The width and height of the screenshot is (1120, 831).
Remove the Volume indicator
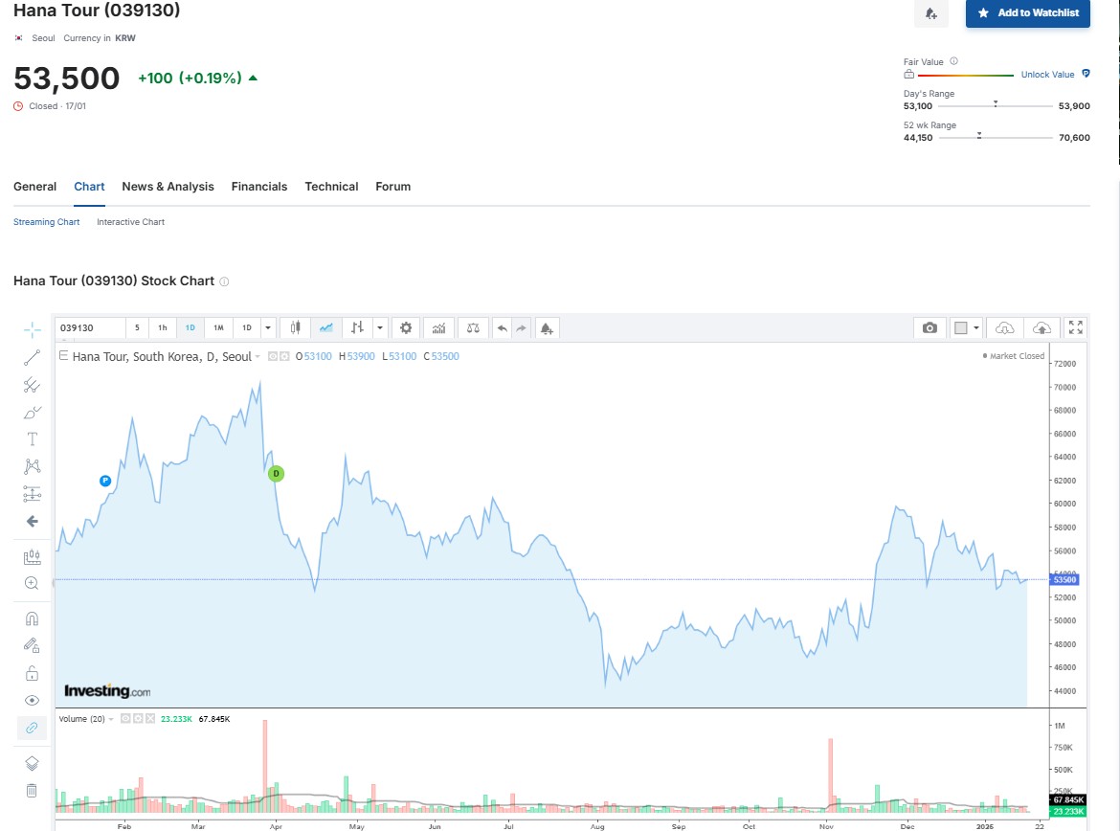click(150, 719)
